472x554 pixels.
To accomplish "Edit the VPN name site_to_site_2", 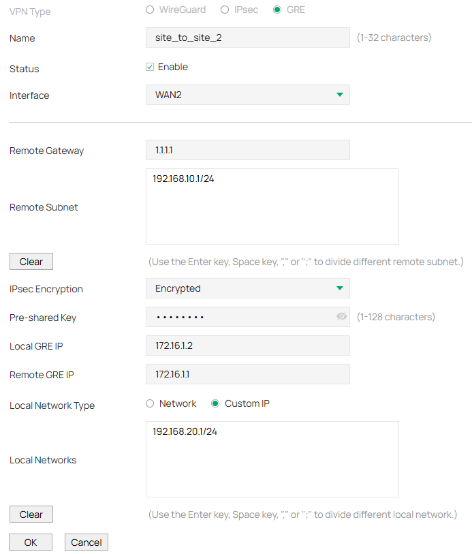I will click(247, 37).
